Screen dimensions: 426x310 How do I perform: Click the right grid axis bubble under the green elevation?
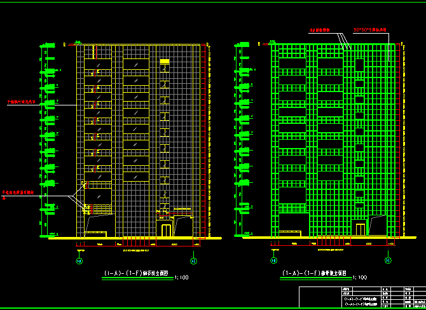click(x=388, y=260)
